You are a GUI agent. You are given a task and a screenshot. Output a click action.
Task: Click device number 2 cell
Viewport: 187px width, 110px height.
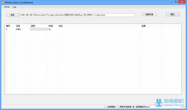(x=7, y=29)
